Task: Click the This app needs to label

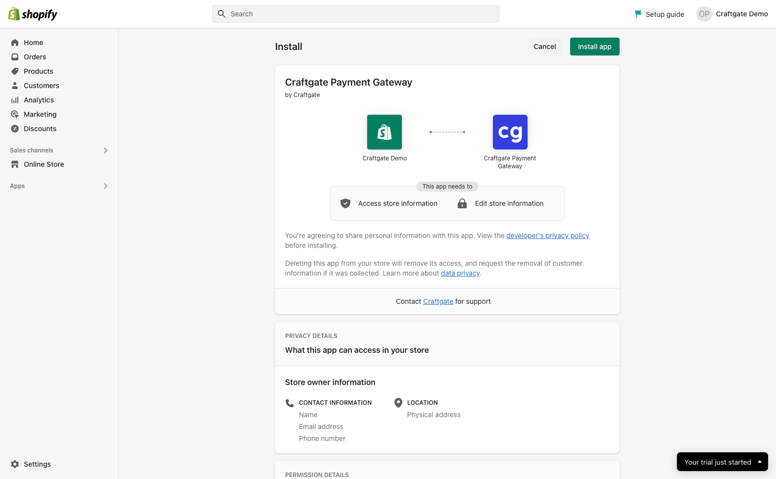Action: 447,187
